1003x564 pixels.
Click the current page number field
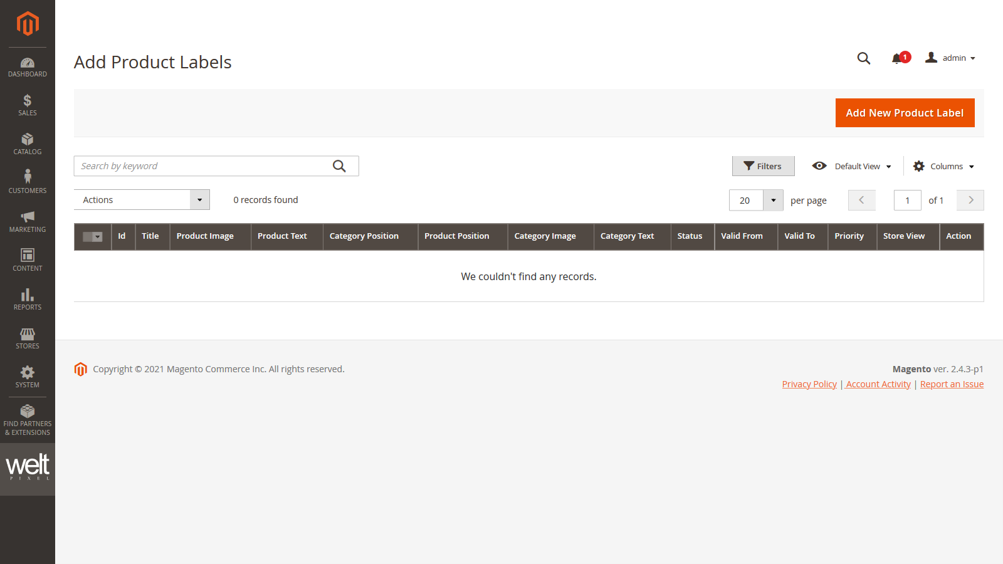(908, 201)
